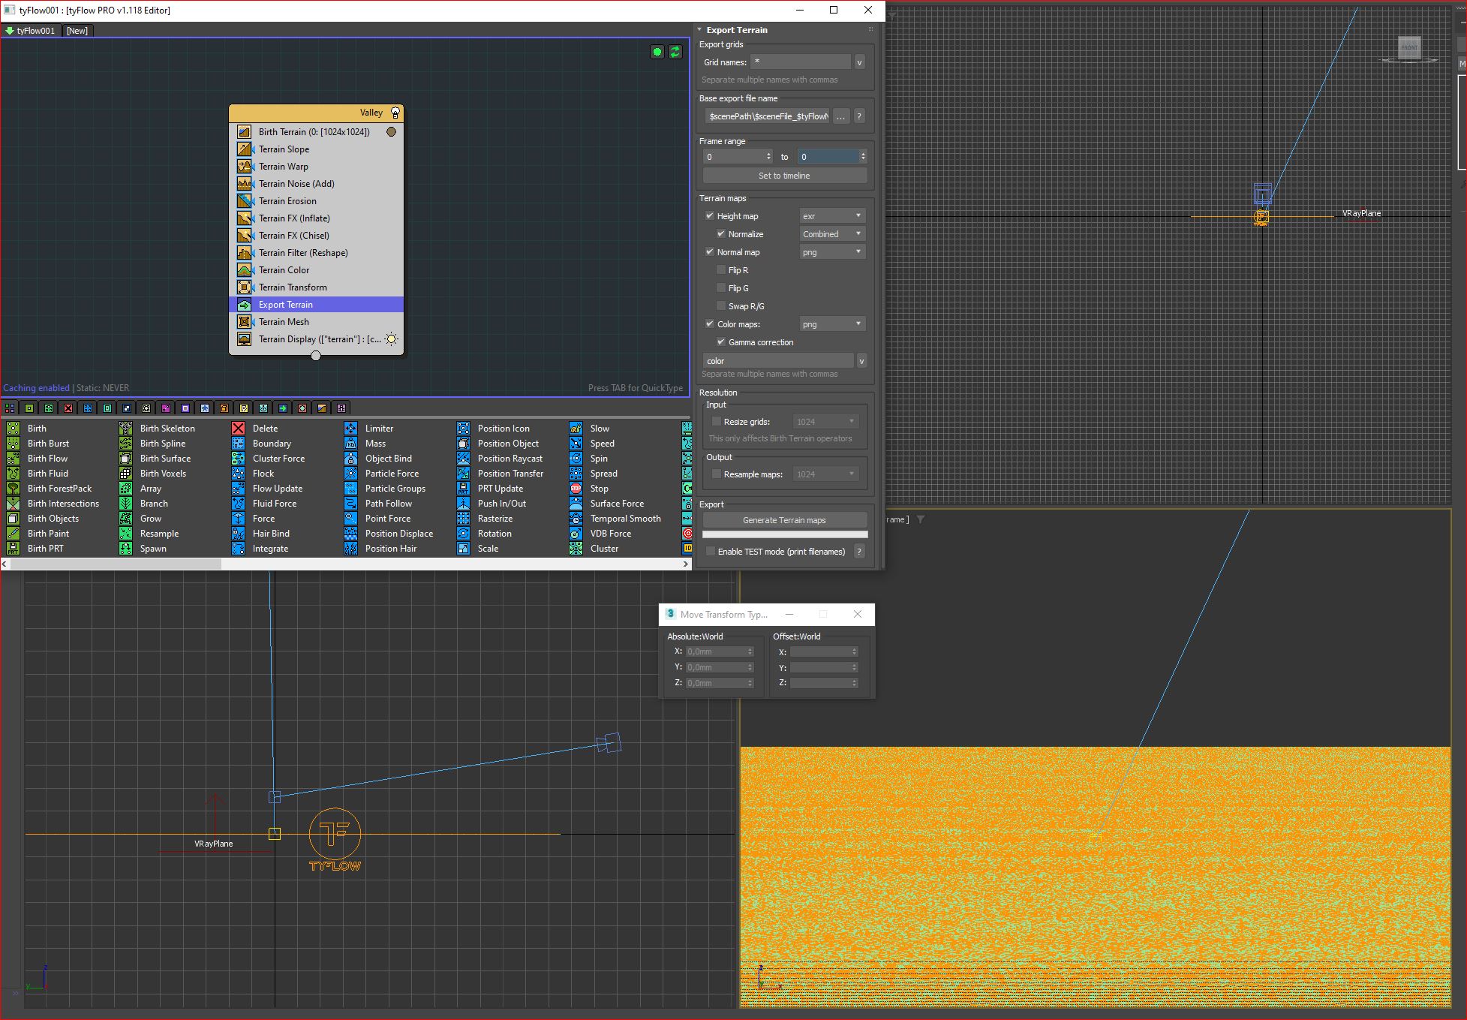Screen dimensions: 1467x1020
Task: Click the Particle Groups operator icon
Action: coord(350,489)
